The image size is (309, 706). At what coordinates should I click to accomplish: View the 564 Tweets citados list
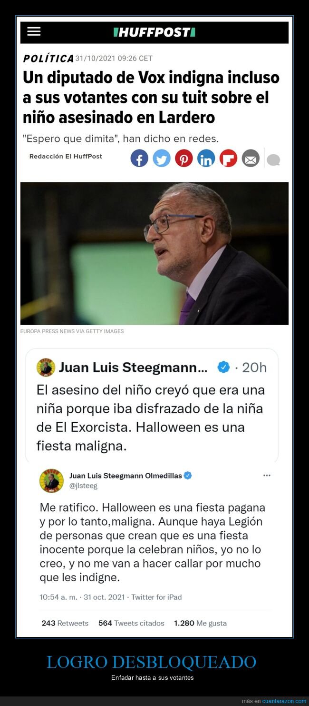[x=131, y=623]
